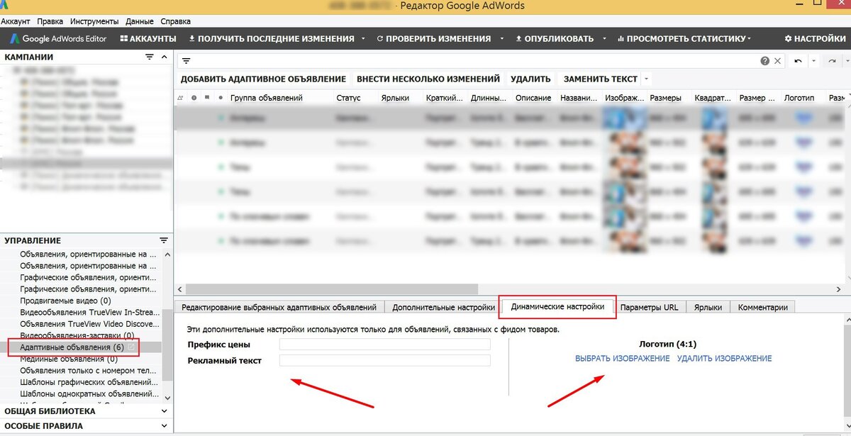Select Адаптивные объявления (6) in Управление

click(72, 347)
